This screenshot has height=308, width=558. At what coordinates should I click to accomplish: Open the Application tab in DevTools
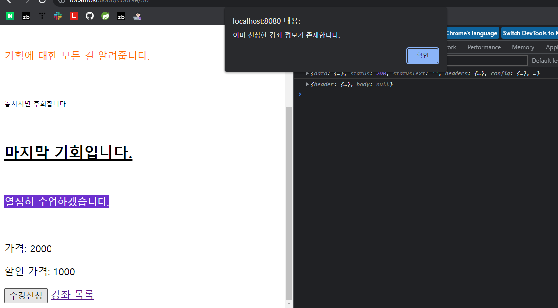[552, 47]
